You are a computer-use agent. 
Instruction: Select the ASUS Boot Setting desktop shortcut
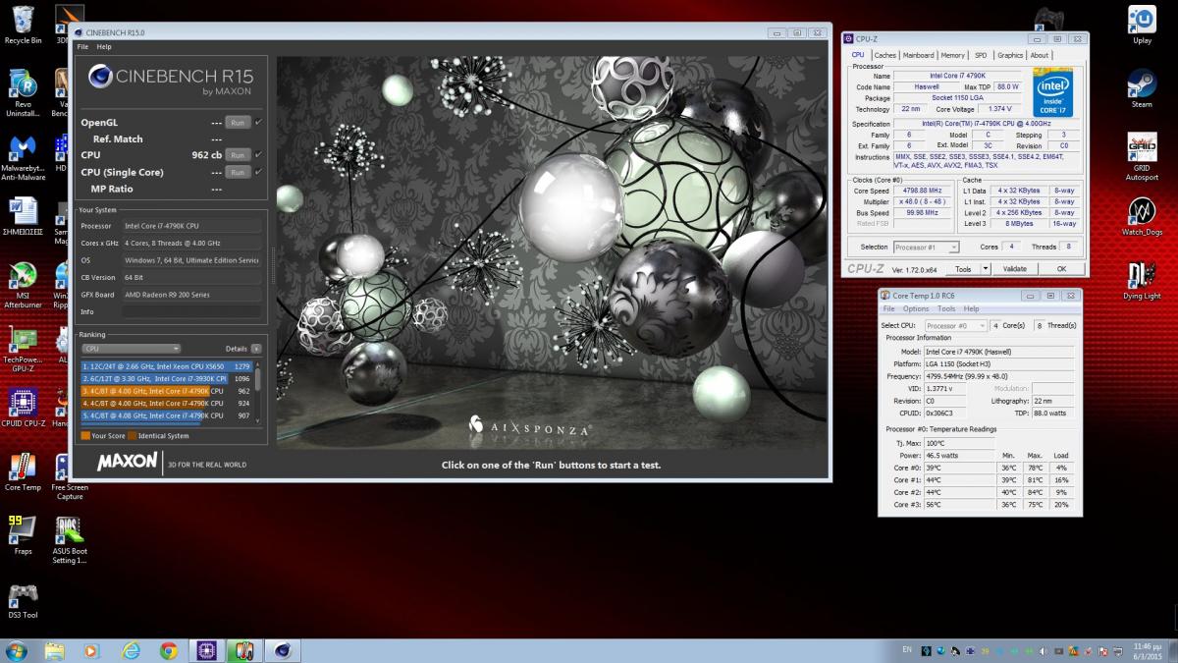point(70,541)
